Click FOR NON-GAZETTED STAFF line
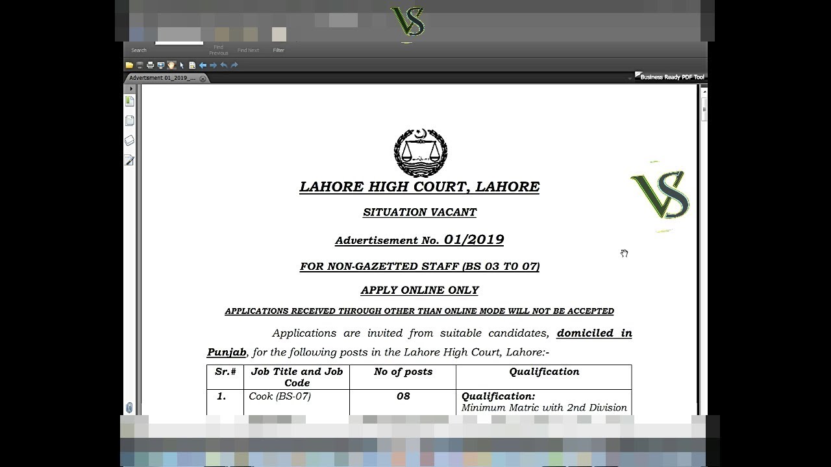831x467 pixels. 419,267
